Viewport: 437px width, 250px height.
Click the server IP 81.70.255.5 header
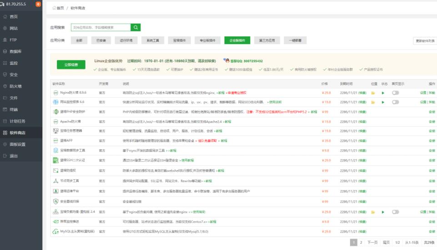(x=16, y=4)
